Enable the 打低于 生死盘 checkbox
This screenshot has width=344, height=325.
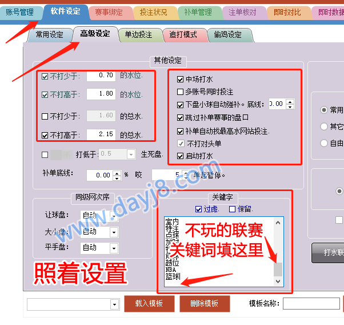[x=45, y=154]
